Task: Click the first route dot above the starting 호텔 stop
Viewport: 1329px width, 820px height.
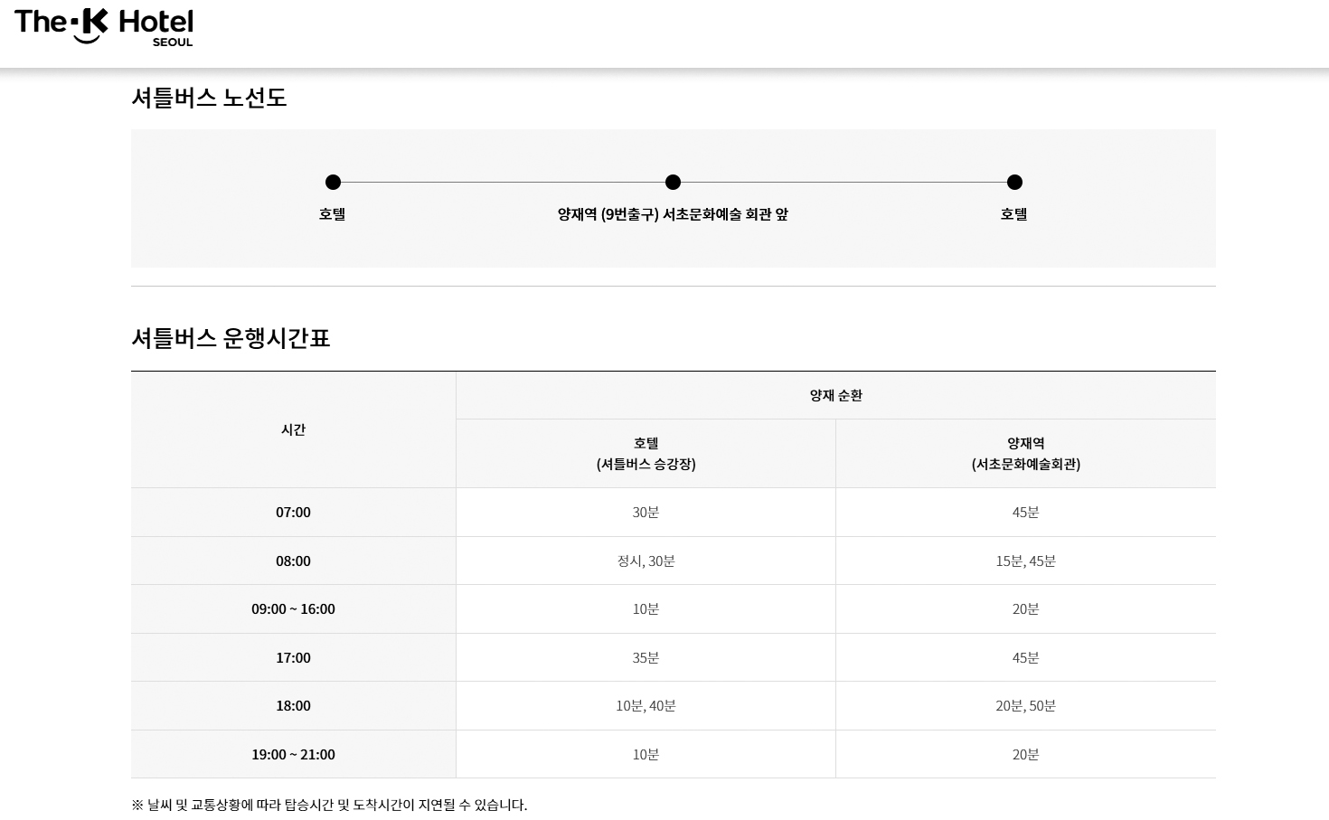Action: click(x=333, y=183)
